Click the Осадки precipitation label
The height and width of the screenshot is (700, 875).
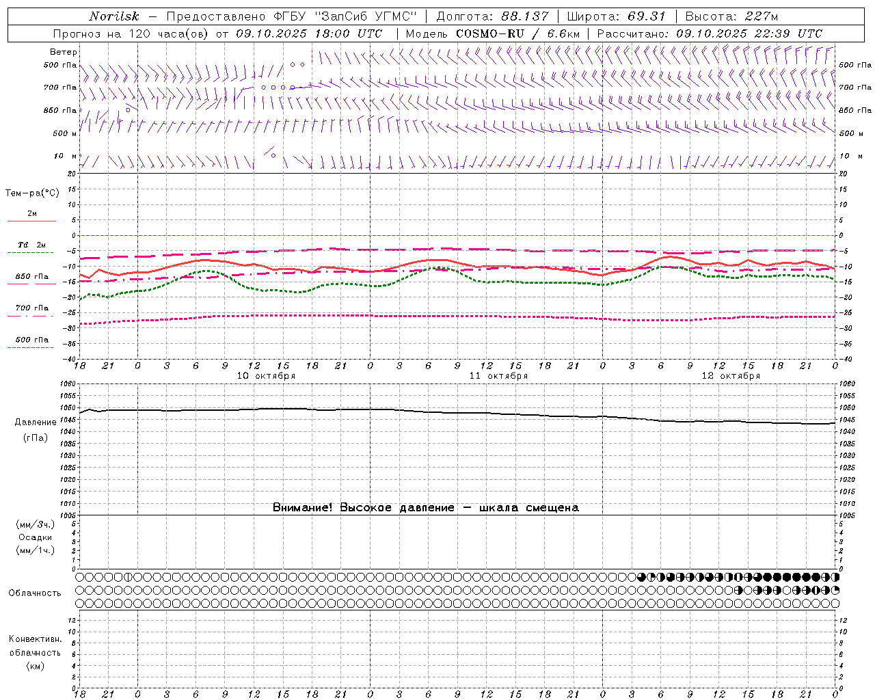click(x=36, y=537)
